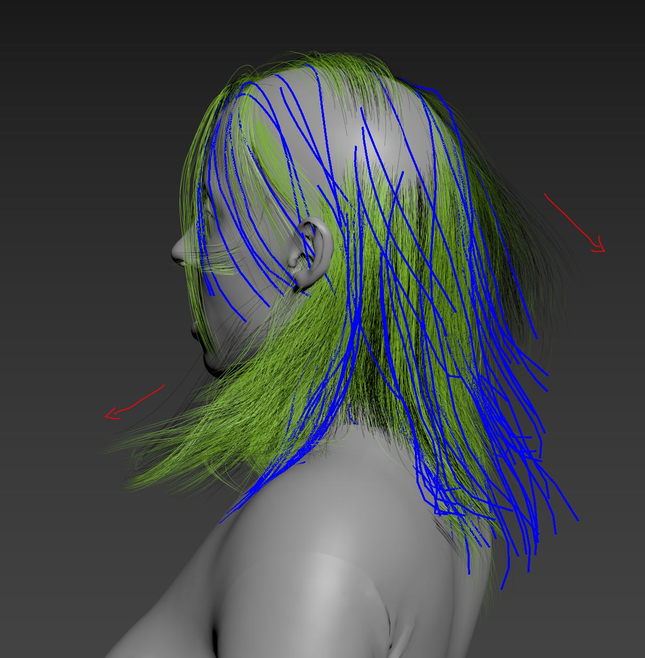Click the character's lips
645x658 pixels.
[195, 332]
